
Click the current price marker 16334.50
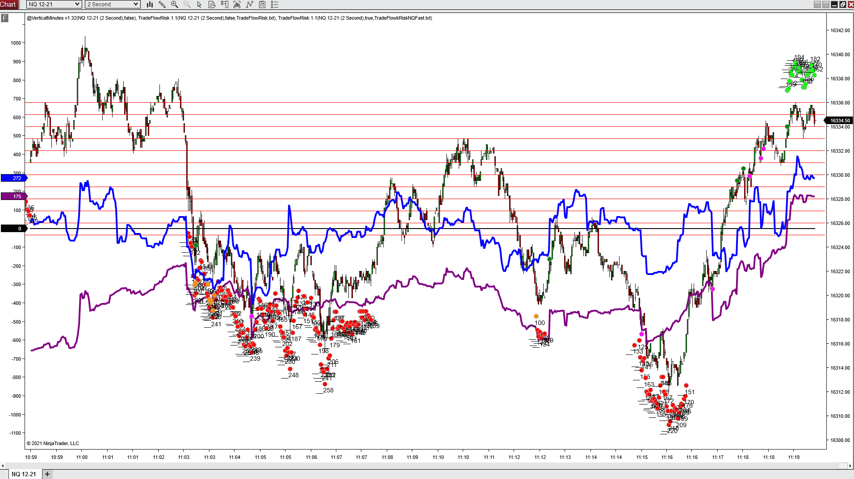(838, 121)
